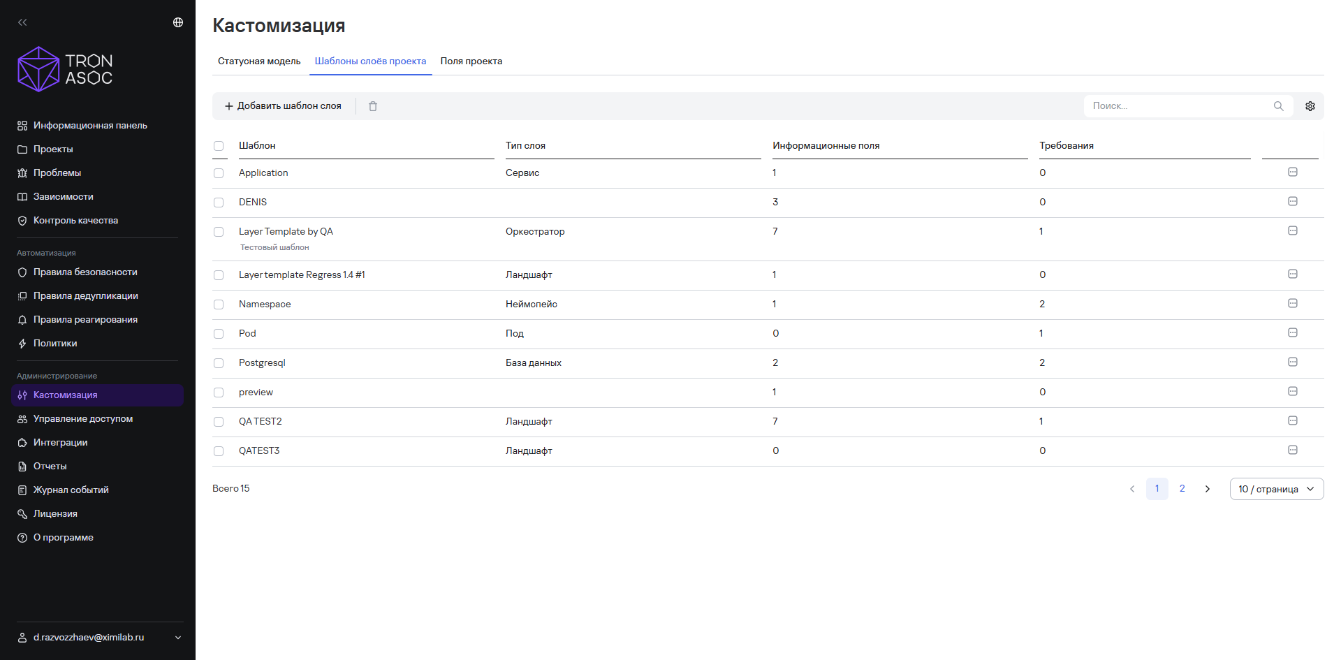Viewport: 1341px width, 660px height.
Task: Select pagination page 1
Action: (x=1157, y=489)
